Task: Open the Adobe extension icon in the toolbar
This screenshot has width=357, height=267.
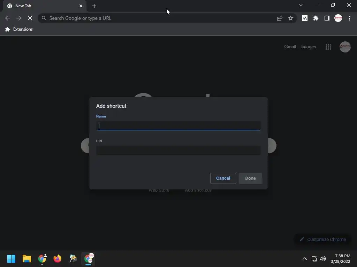Action: click(x=305, y=18)
